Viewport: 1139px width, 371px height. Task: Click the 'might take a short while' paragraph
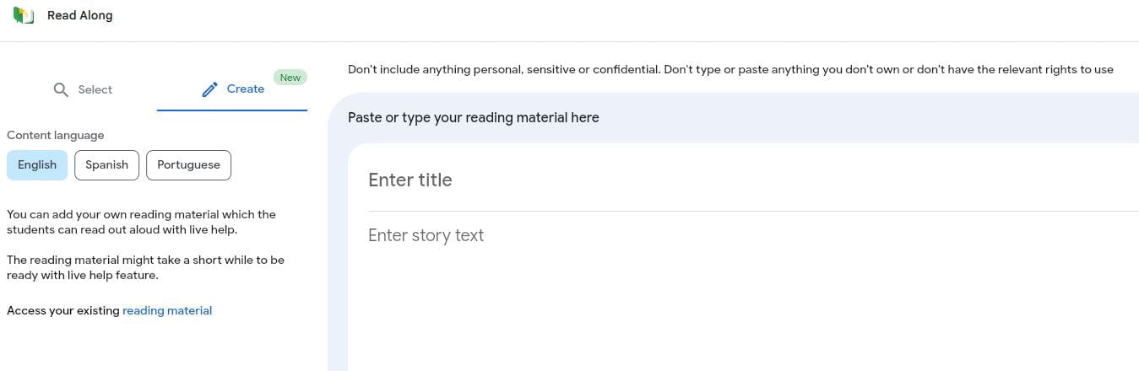[x=145, y=267]
